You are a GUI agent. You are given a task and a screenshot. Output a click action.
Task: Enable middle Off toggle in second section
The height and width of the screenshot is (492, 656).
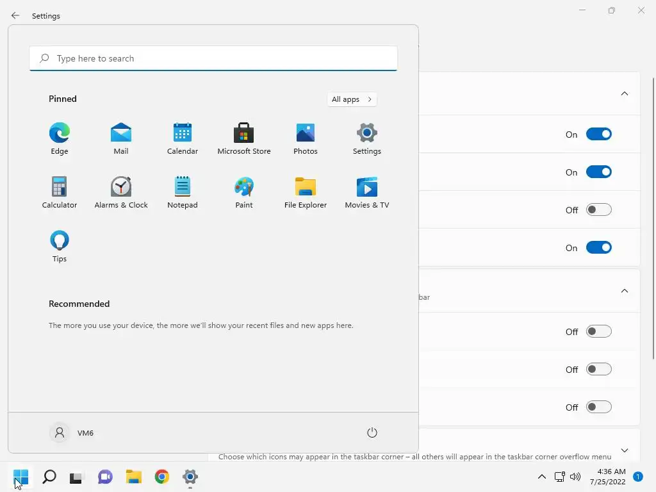click(599, 369)
